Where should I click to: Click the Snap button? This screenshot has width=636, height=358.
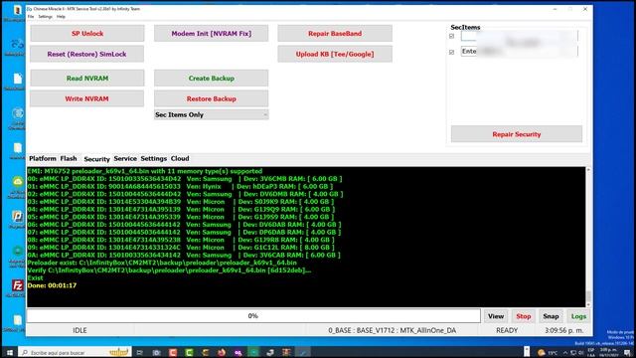coord(551,316)
